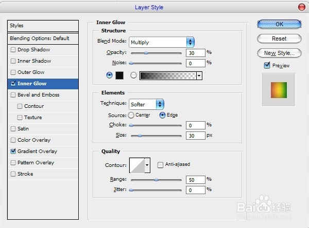Click the Reset button
The width and height of the screenshot is (309, 228).
point(279,39)
